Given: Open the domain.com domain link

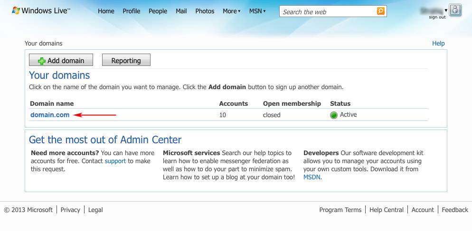Looking at the screenshot, I should coord(50,115).
